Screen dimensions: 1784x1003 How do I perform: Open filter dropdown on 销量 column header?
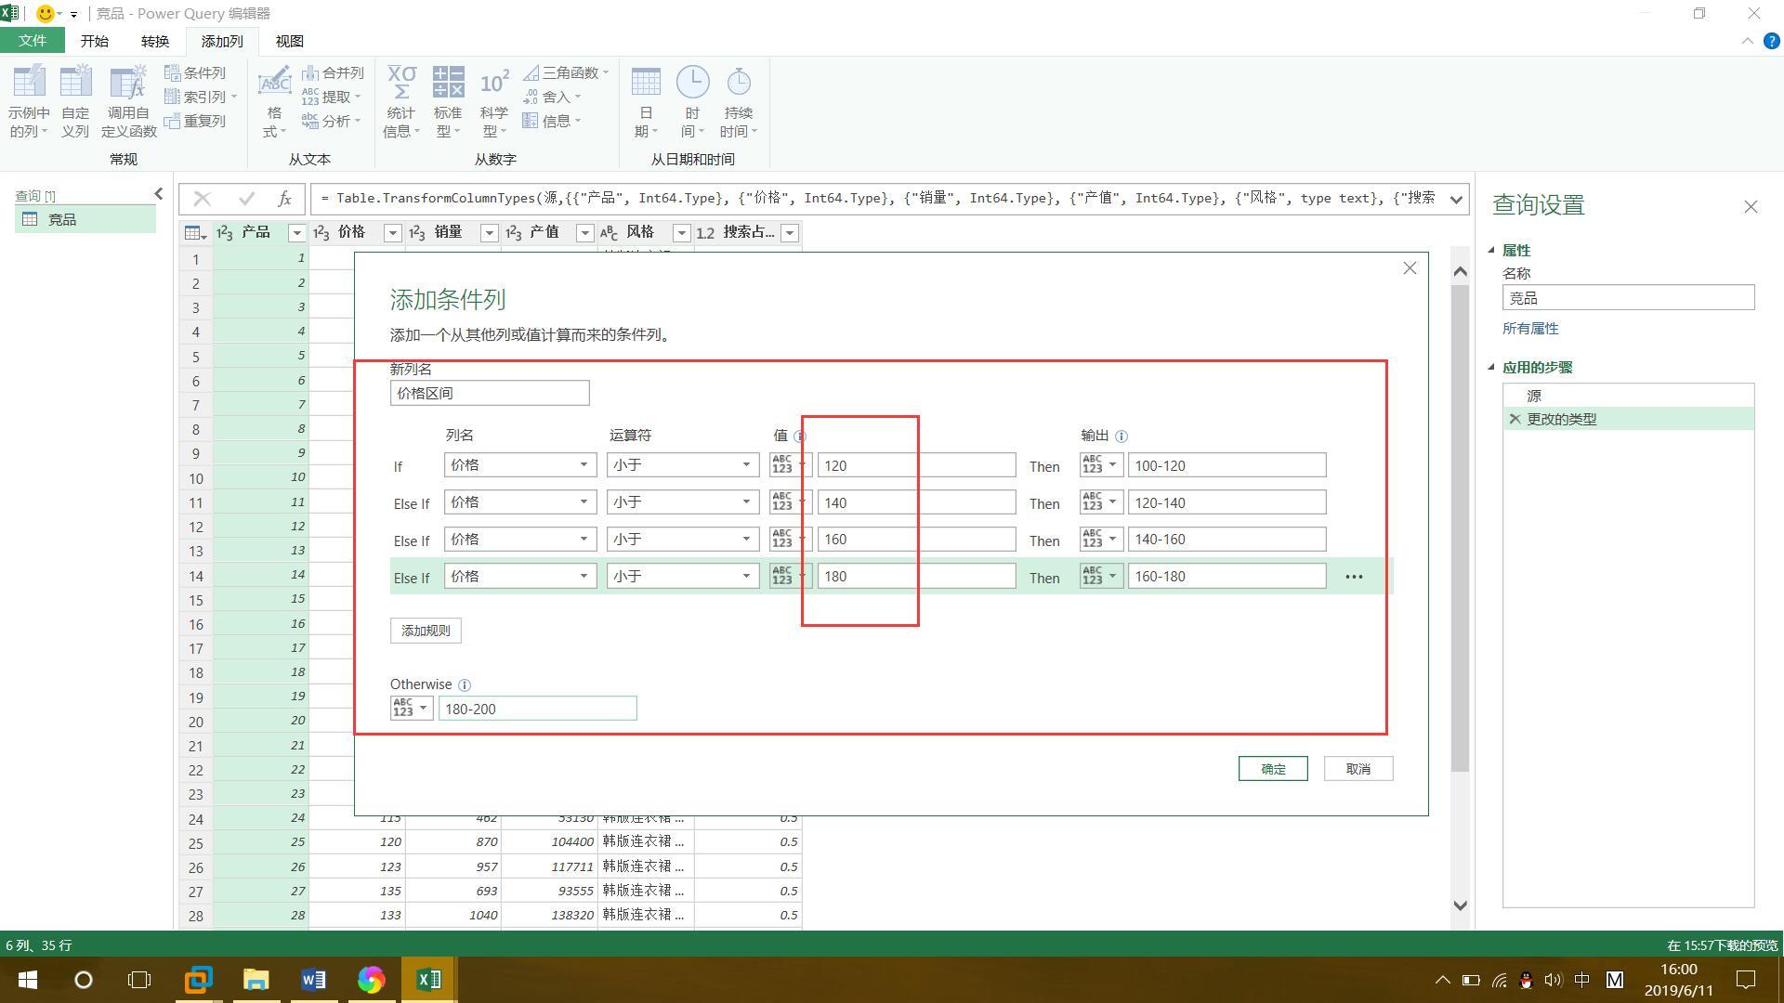489,233
